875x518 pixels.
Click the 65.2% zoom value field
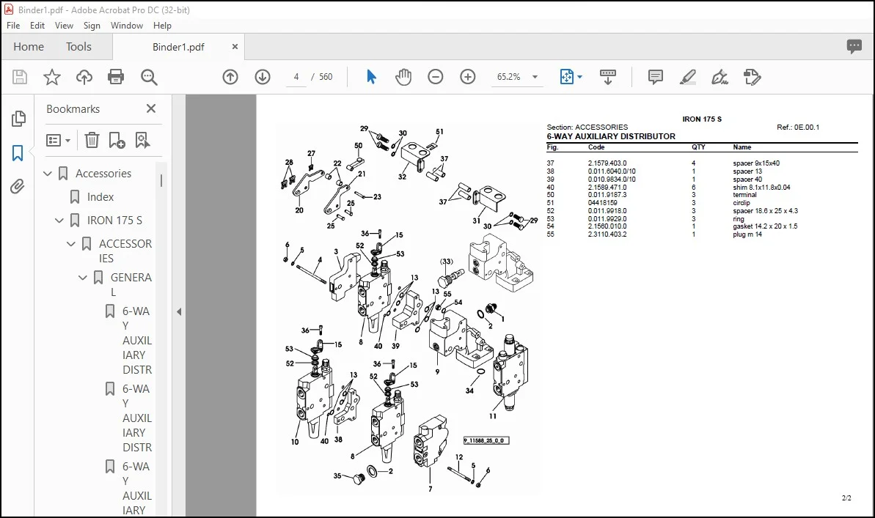pos(508,77)
